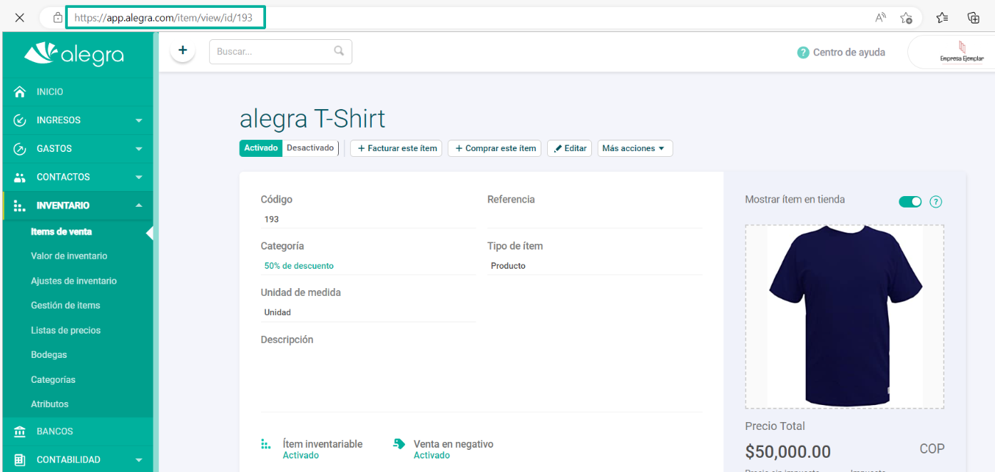
Task: Open the browser collections icon
Action: [973, 18]
